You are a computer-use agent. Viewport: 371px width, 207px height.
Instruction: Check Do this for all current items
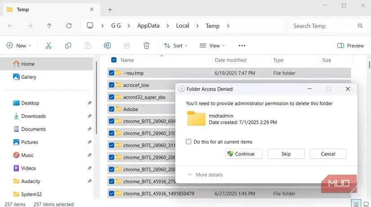point(188,142)
